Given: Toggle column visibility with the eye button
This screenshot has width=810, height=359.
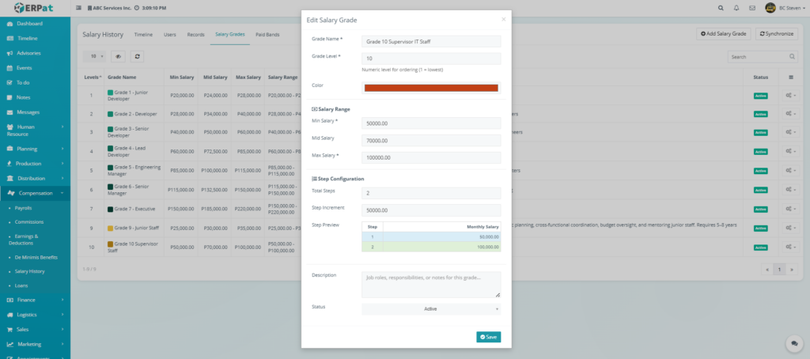Looking at the screenshot, I should point(118,57).
